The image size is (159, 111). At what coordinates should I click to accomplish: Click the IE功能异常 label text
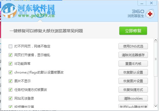22,64
